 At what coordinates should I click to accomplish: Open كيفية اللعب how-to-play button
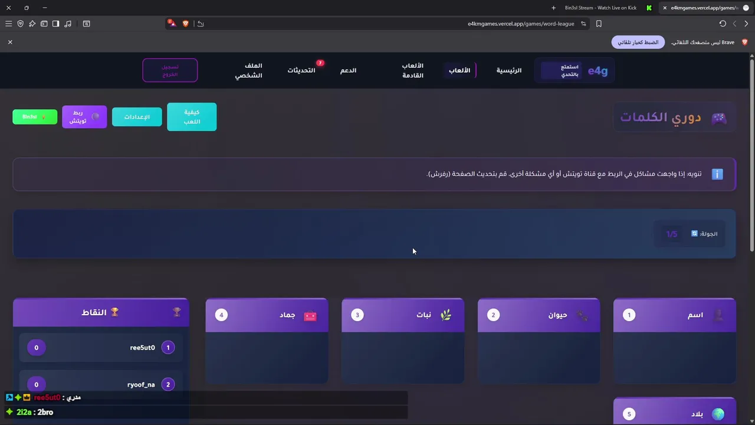[192, 117]
